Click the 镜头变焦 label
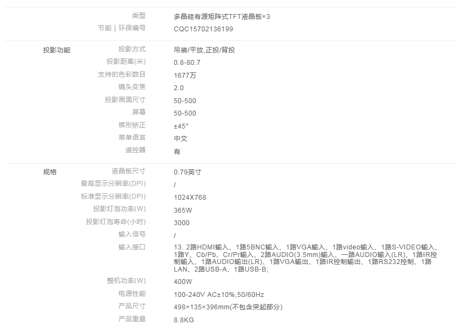The image size is (457, 325). (132, 87)
